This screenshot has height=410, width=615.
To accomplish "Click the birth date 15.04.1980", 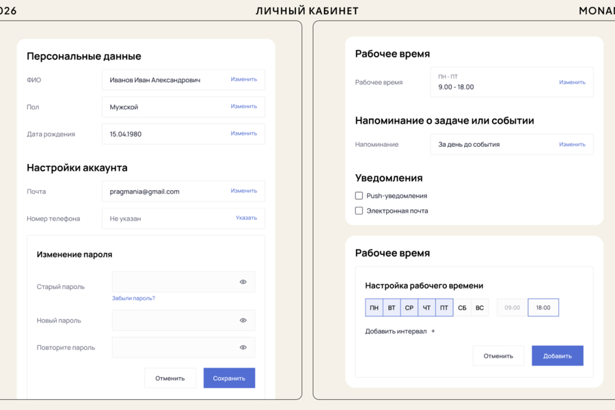I will [126, 134].
